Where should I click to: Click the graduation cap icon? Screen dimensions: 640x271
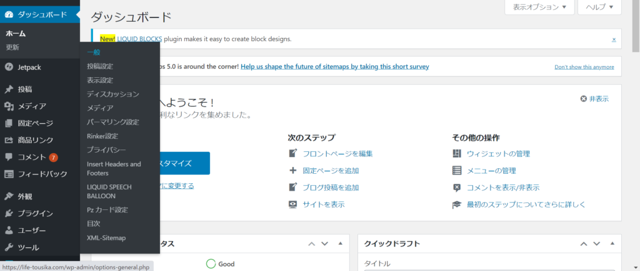click(x=457, y=205)
